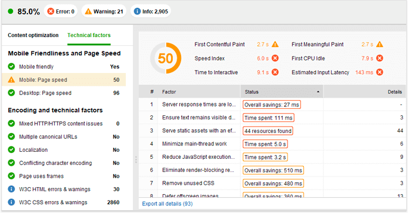
Task: Switch to Content optimization tab
Action: click(x=33, y=35)
